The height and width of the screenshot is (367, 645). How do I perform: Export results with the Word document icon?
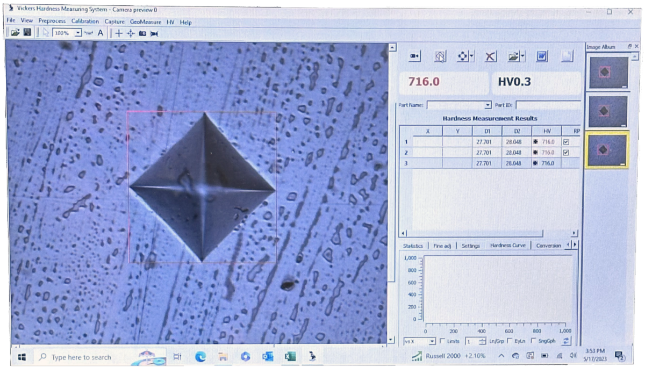tap(542, 56)
